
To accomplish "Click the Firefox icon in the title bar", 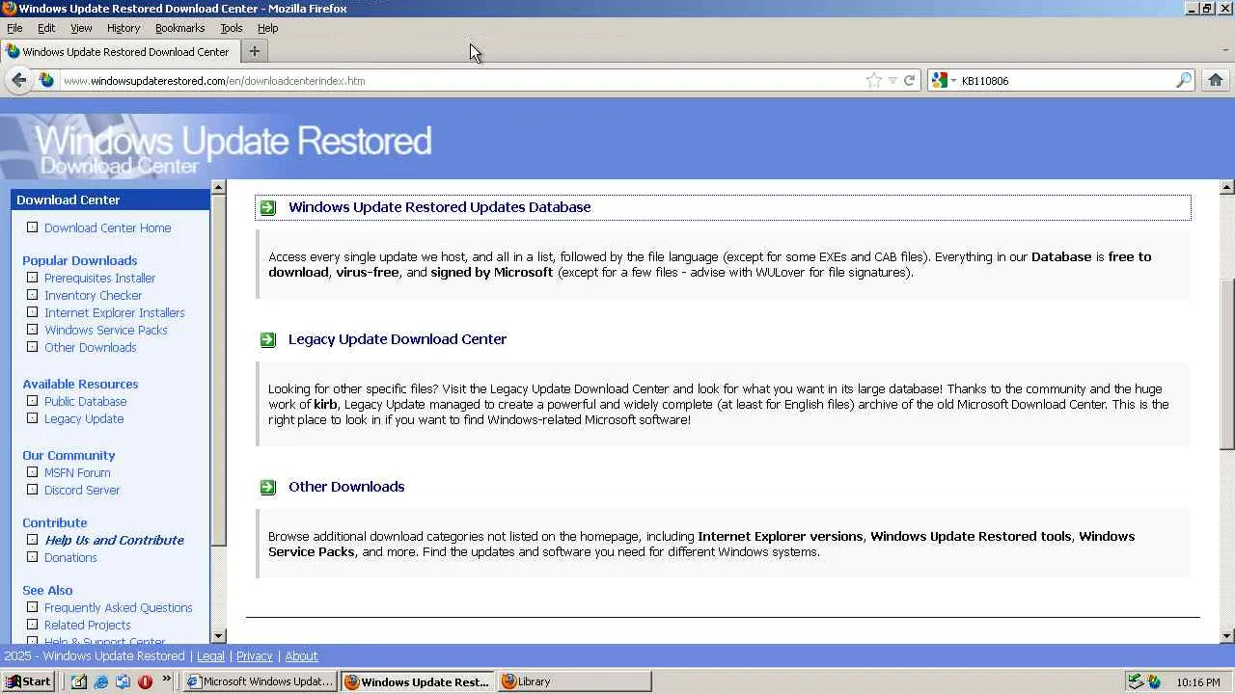I will 9,9.
